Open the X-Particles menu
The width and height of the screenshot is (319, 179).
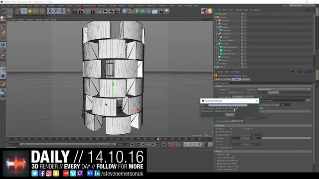pyautogui.click(x=162, y=5)
